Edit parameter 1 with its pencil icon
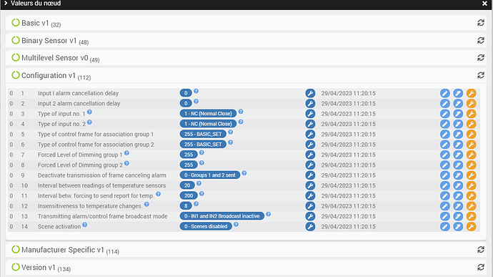493x277 pixels. [445, 93]
